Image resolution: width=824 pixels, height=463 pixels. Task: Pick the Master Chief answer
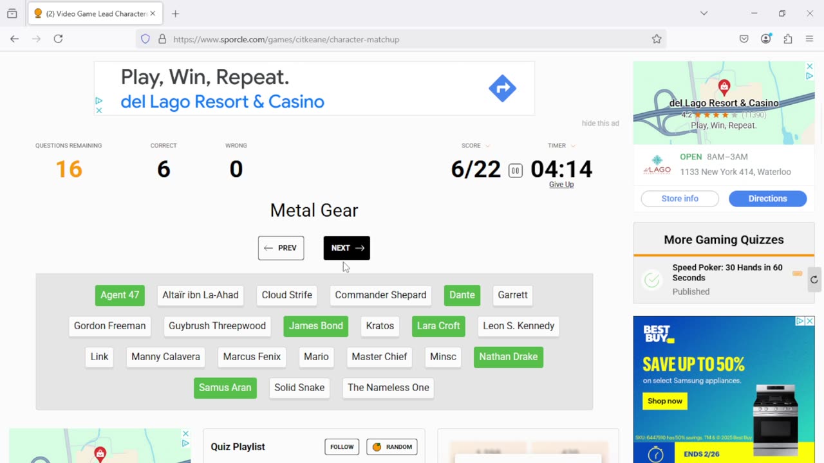(x=379, y=357)
